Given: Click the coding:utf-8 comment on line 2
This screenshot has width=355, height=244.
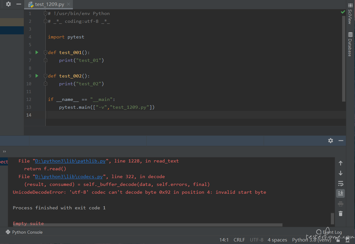Looking at the screenshot, I should click(x=79, y=22).
